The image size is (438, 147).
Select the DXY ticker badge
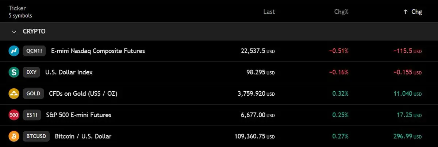tap(31, 72)
